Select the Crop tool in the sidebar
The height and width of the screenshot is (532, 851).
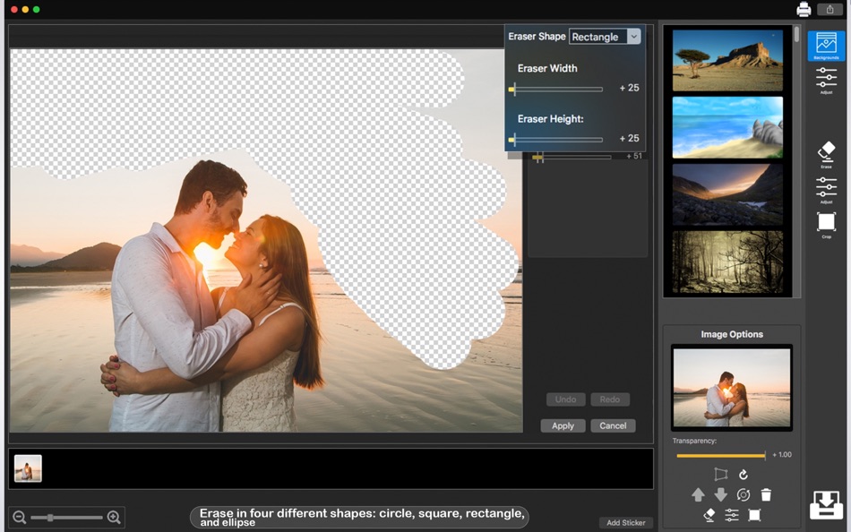pos(826,225)
